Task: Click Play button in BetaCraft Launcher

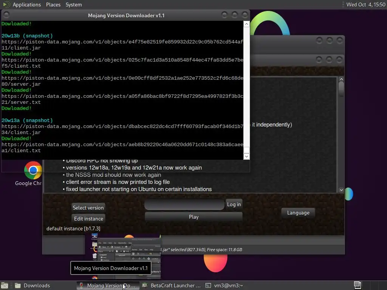Action: click(x=193, y=217)
